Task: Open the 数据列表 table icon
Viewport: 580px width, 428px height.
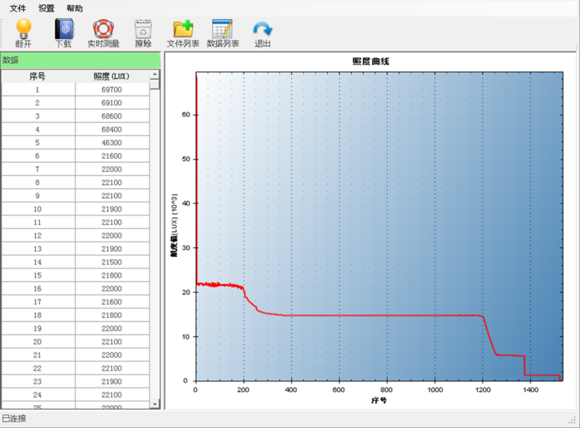Action: click(222, 29)
